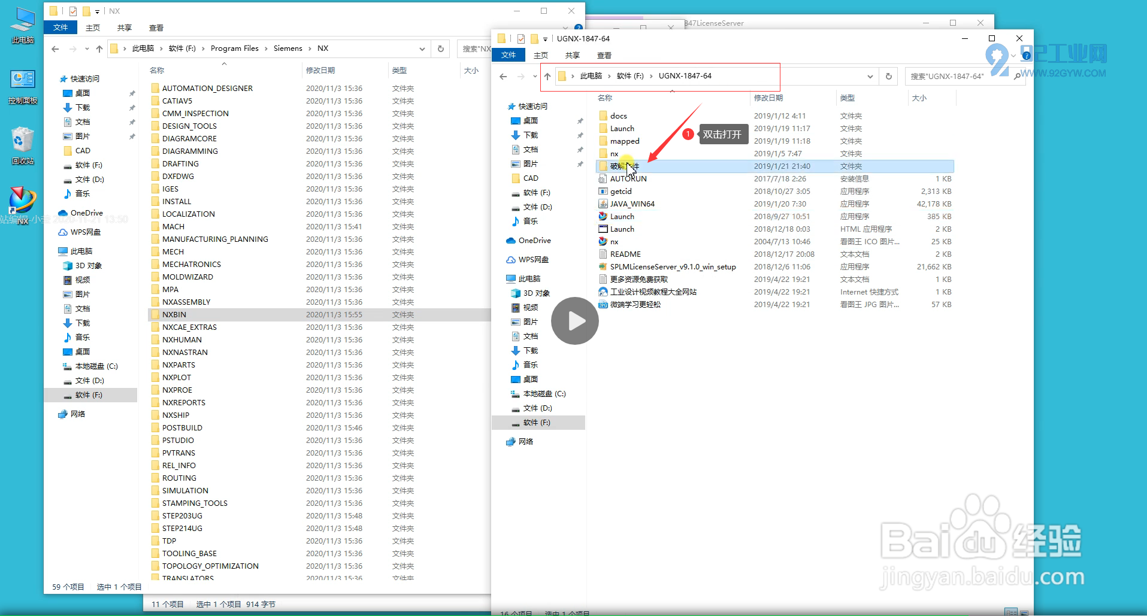Select the Launch HTML application file

tap(622, 229)
